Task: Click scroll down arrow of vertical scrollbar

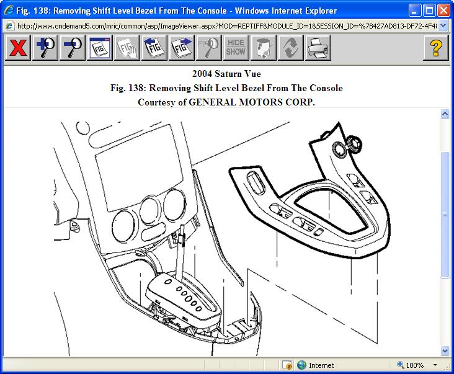Action: pyautogui.click(x=445, y=351)
